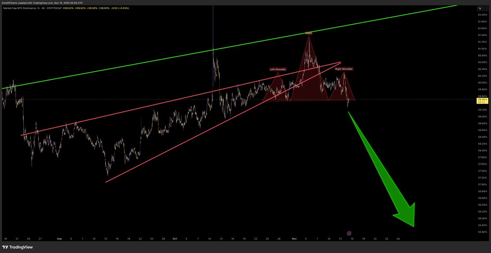Click the 61.00% price axis label
The width and height of the screenshot is (491, 253).
482,49
